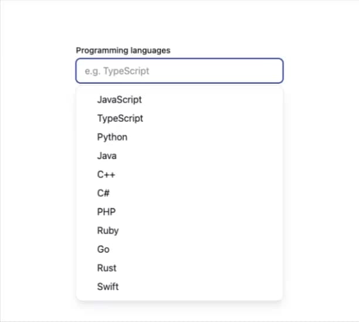
Task: Pick PHP from the dropdown
Action: pos(179,212)
